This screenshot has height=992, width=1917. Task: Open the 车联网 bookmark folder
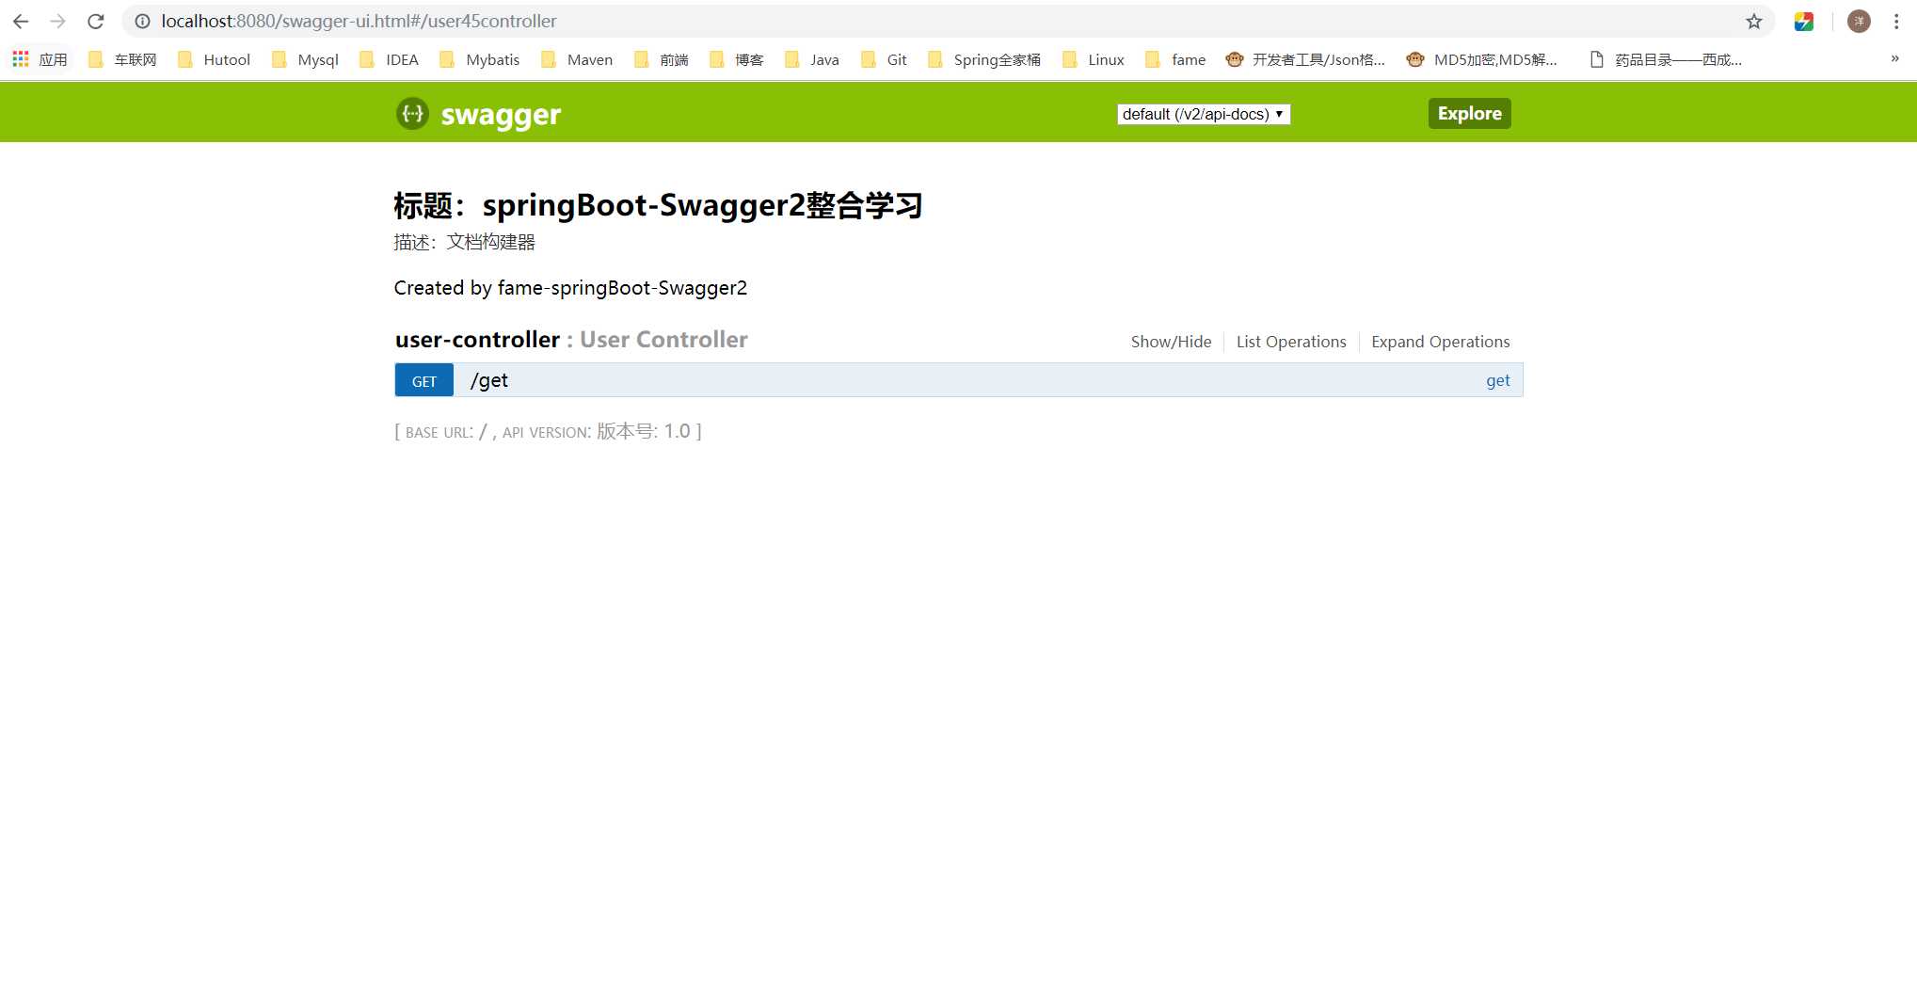(122, 59)
